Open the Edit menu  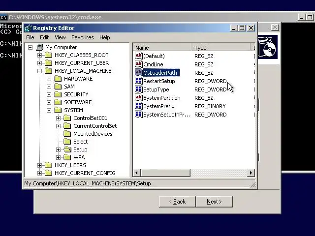pyautogui.click(x=44, y=37)
